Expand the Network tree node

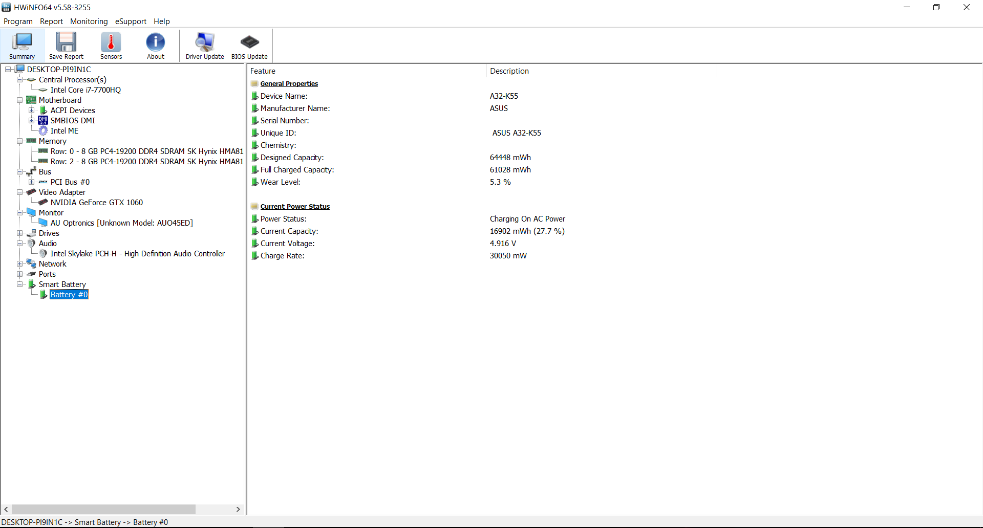click(20, 264)
